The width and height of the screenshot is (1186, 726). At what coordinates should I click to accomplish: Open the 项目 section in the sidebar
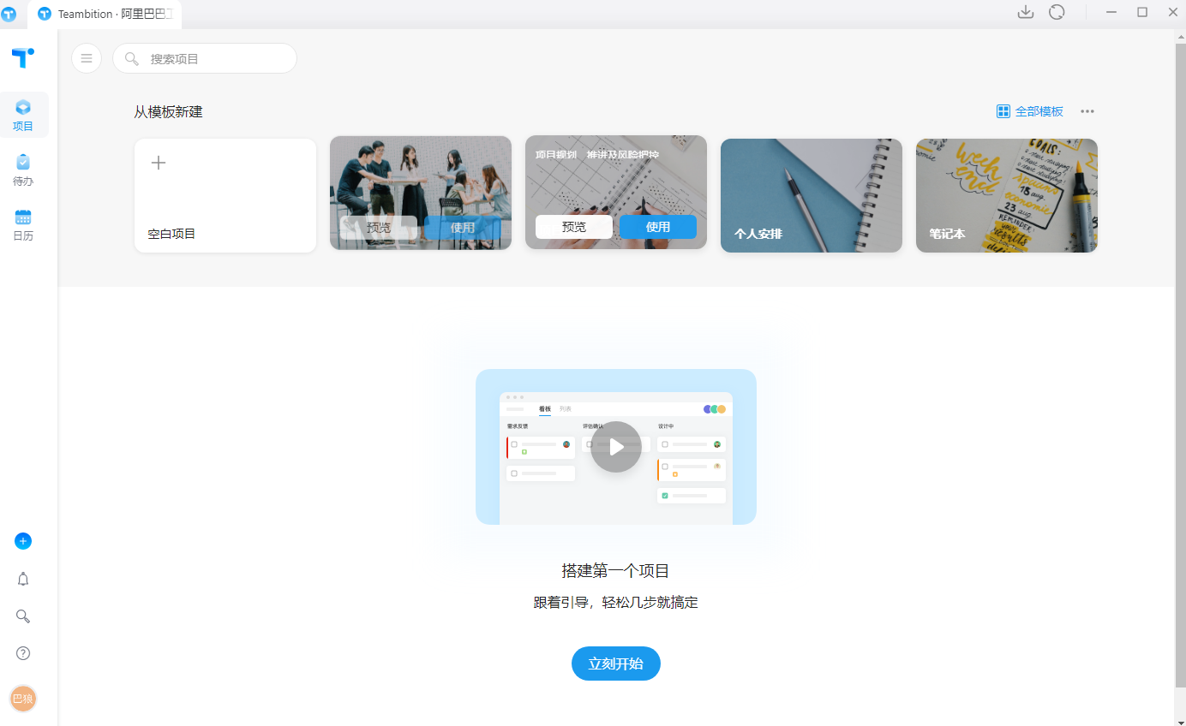click(x=23, y=116)
